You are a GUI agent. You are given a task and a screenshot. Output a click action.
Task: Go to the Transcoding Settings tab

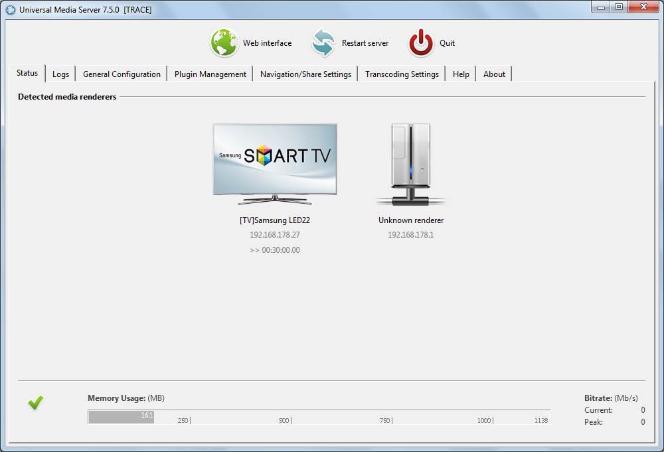(x=402, y=74)
